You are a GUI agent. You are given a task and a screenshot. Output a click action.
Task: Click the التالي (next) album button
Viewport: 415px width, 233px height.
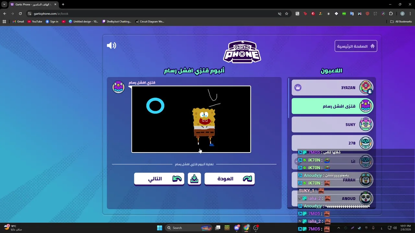point(159,179)
